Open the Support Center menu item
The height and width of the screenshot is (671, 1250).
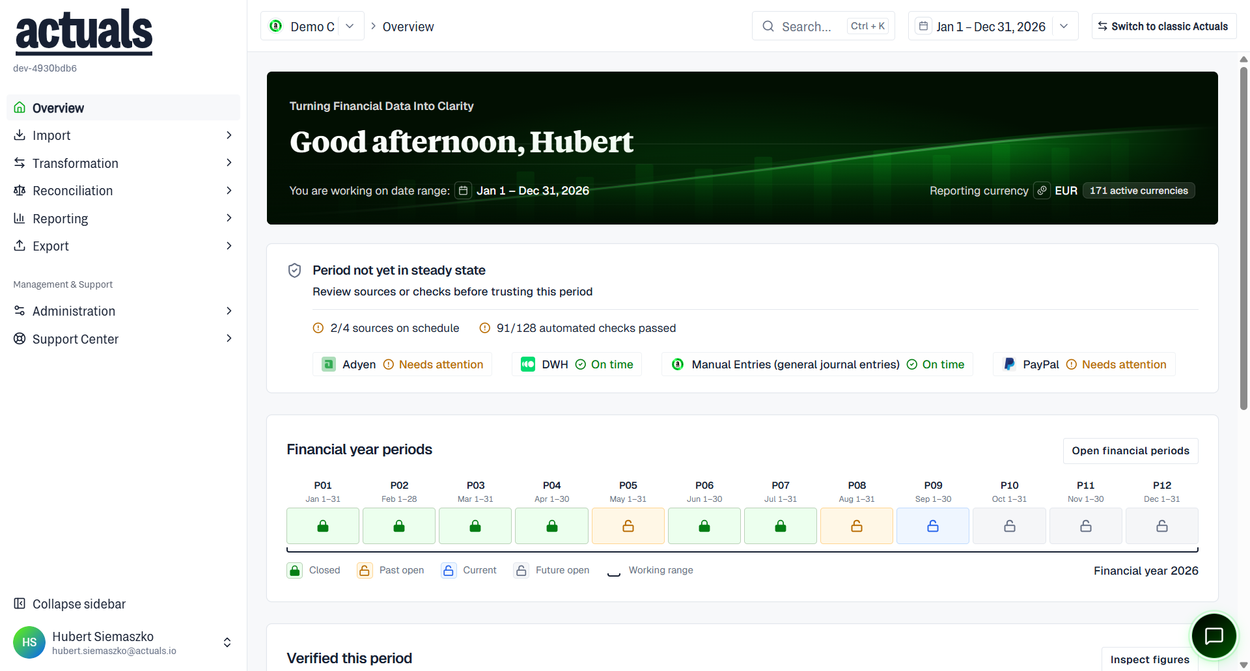(x=124, y=339)
